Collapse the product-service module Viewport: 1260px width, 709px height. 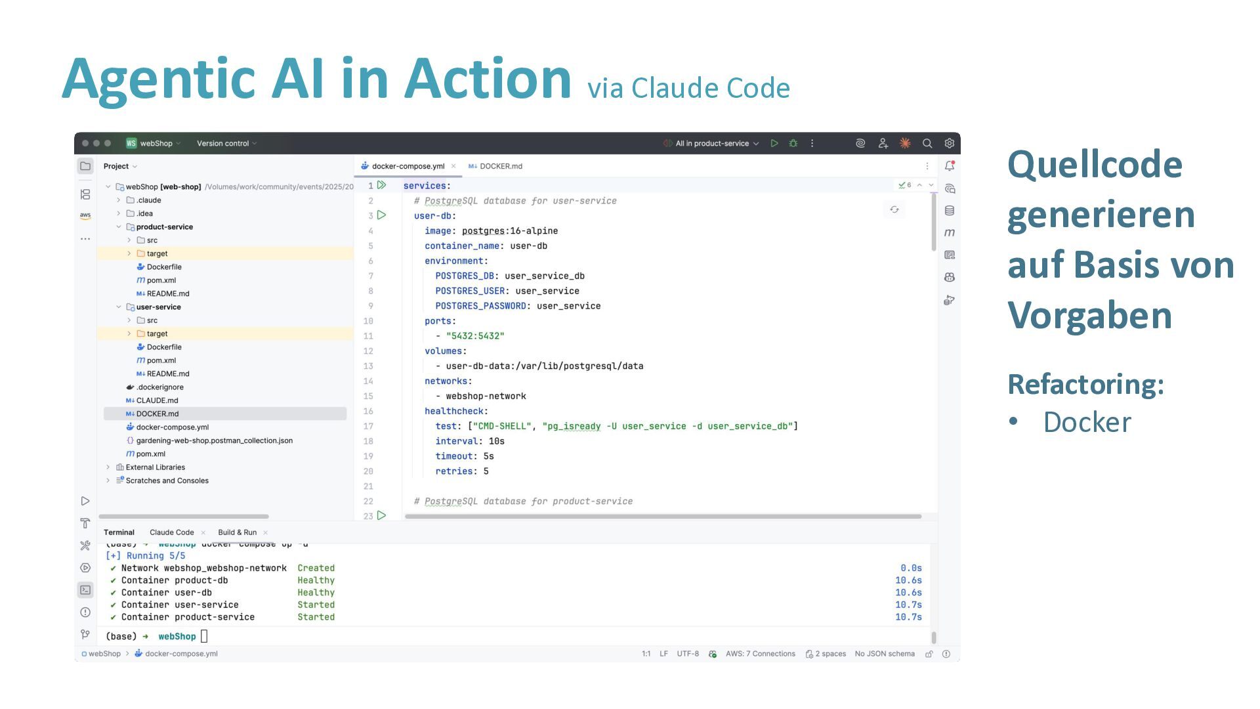coord(119,227)
